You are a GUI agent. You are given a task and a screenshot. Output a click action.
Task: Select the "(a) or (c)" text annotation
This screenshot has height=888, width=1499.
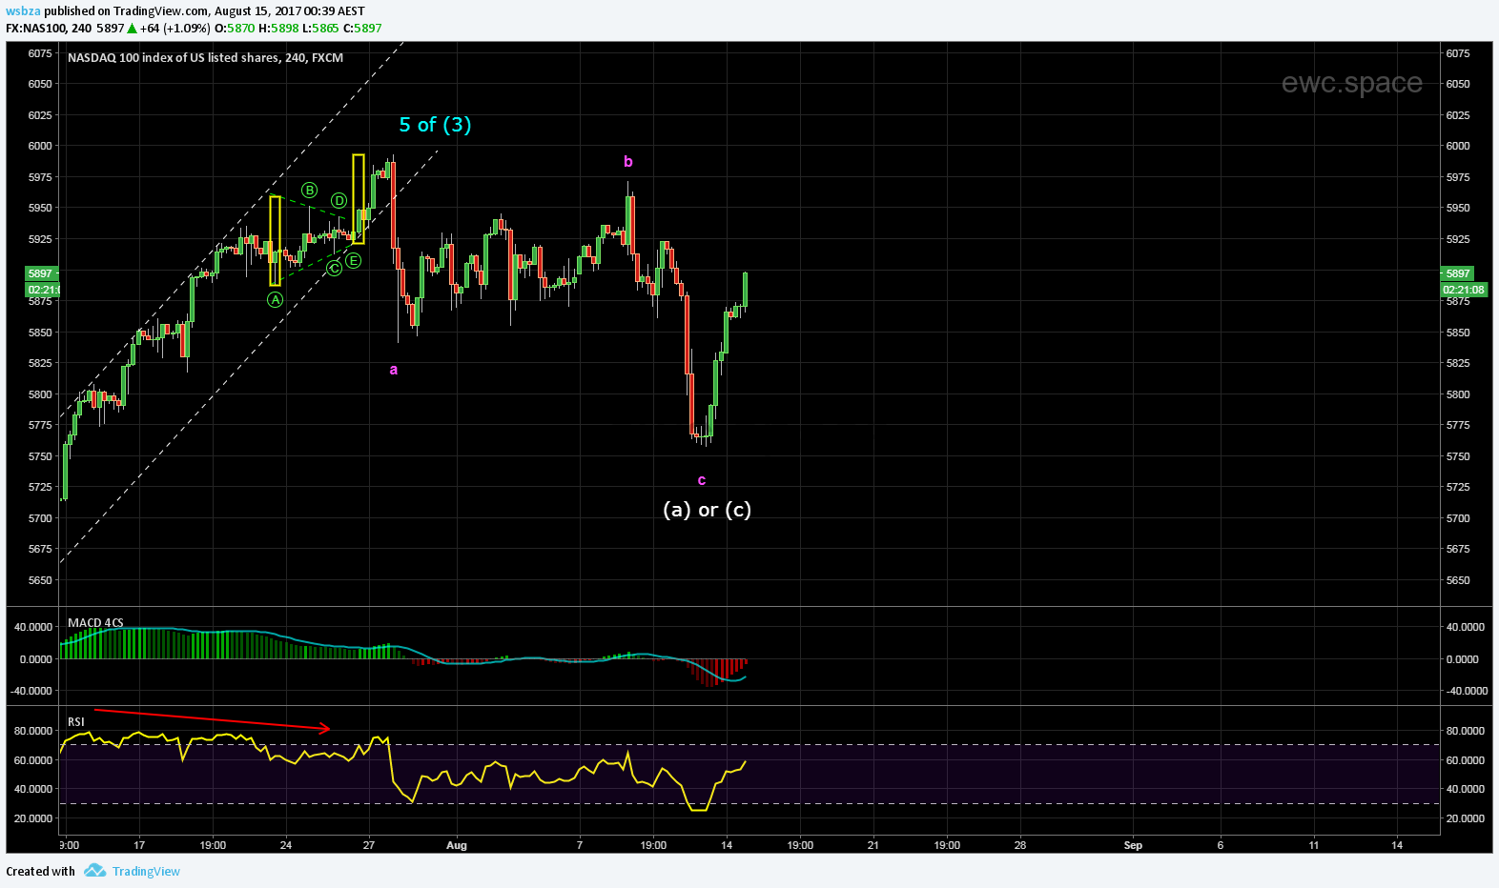click(707, 510)
